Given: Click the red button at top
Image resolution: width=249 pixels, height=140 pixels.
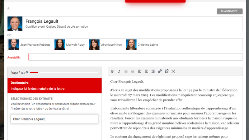Looking at the screenshot, I should coord(155,1).
